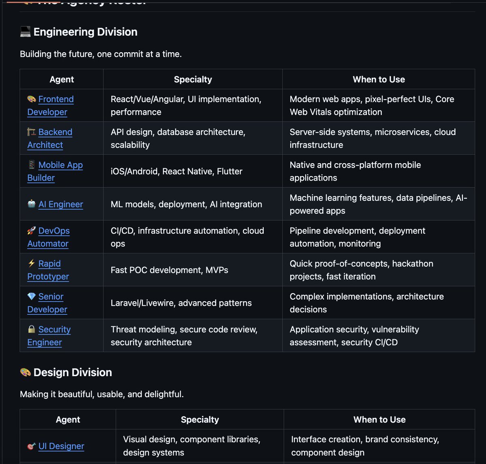
Task: Open the Rapid Prototyper agent link
Action: click(x=48, y=270)
